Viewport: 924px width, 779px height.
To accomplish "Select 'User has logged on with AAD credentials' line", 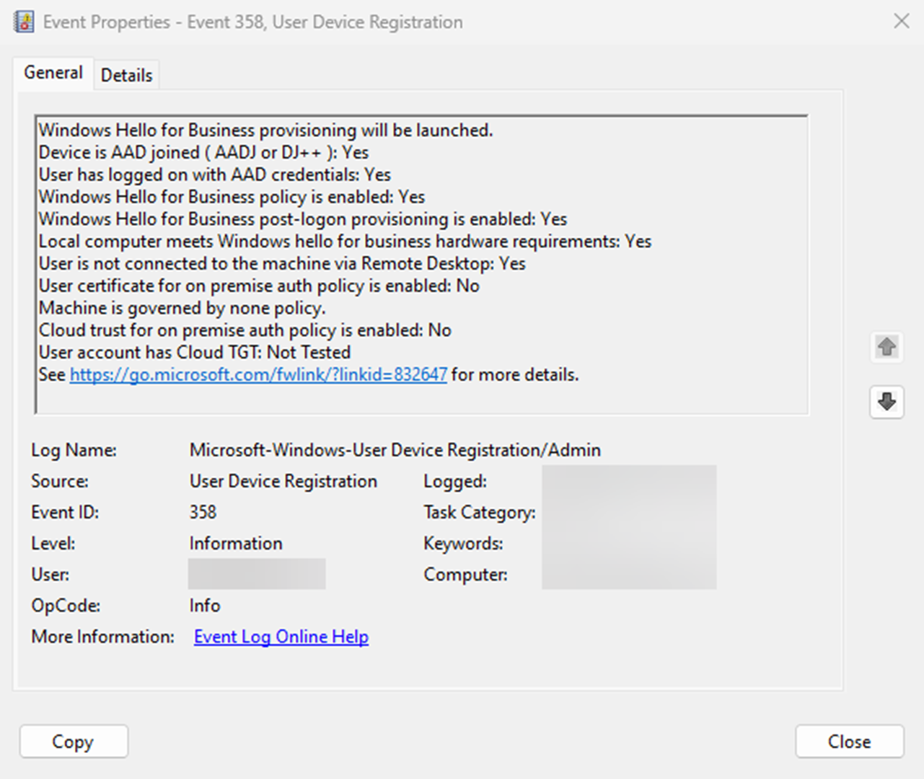I will (214, 175).
